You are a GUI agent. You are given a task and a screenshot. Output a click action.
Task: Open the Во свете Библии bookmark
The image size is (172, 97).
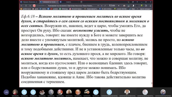click(x=105, y=9)
